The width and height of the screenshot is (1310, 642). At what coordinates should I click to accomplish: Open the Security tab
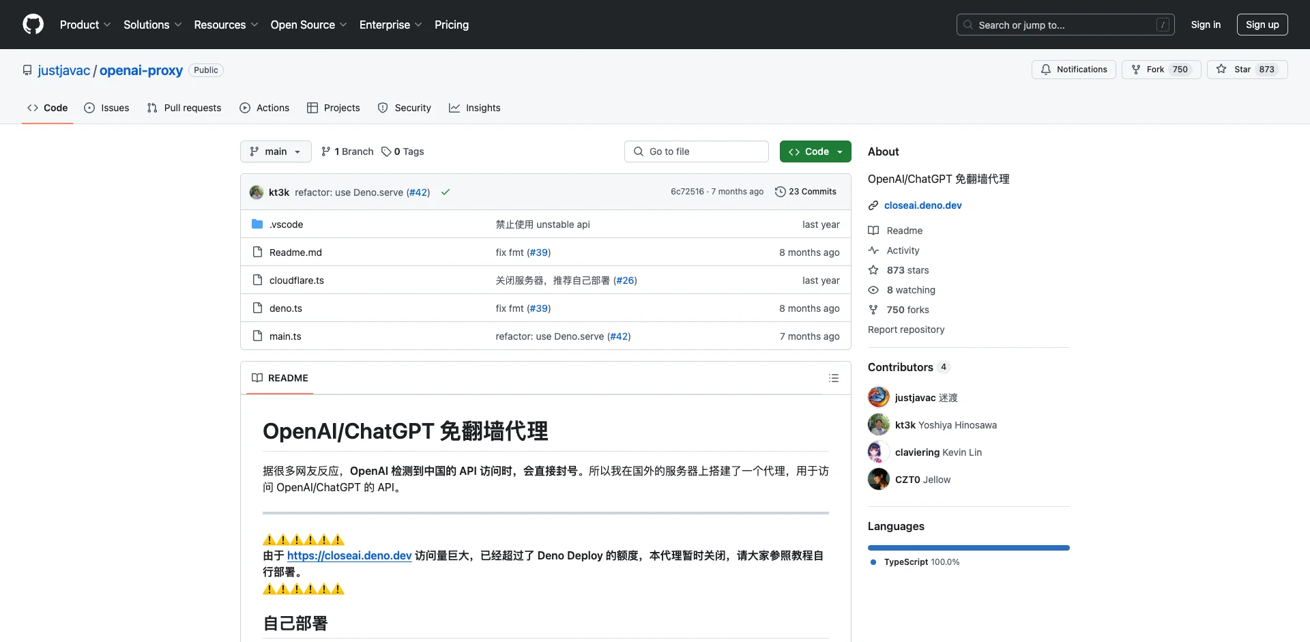pos(405,108)
